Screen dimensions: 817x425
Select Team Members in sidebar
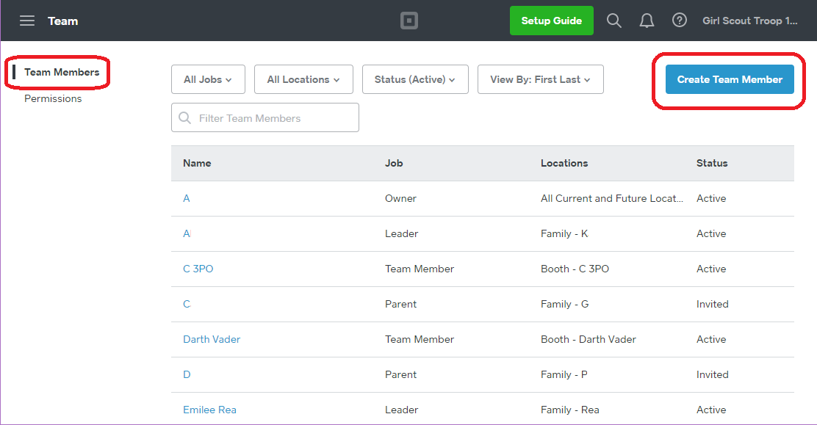coord(62,72)
